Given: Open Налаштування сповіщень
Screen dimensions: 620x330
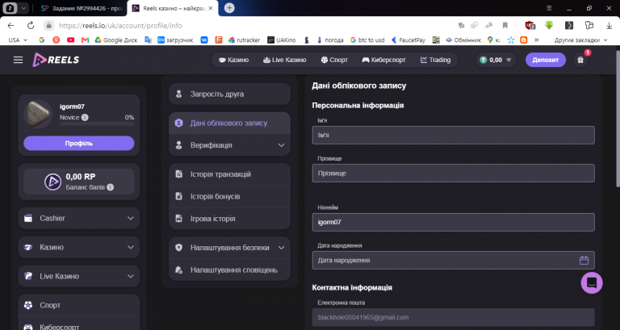Looking at the screenshot, I should click(x=229, y=270).
